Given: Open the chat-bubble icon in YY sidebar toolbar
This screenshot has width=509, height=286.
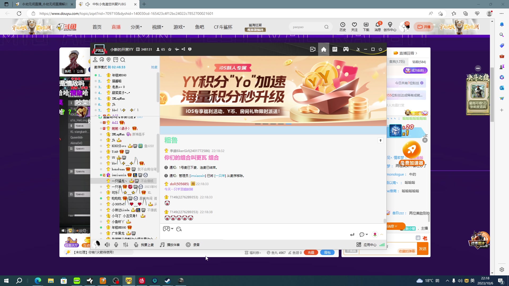Looking at the screenshot, I should point(102,60).
